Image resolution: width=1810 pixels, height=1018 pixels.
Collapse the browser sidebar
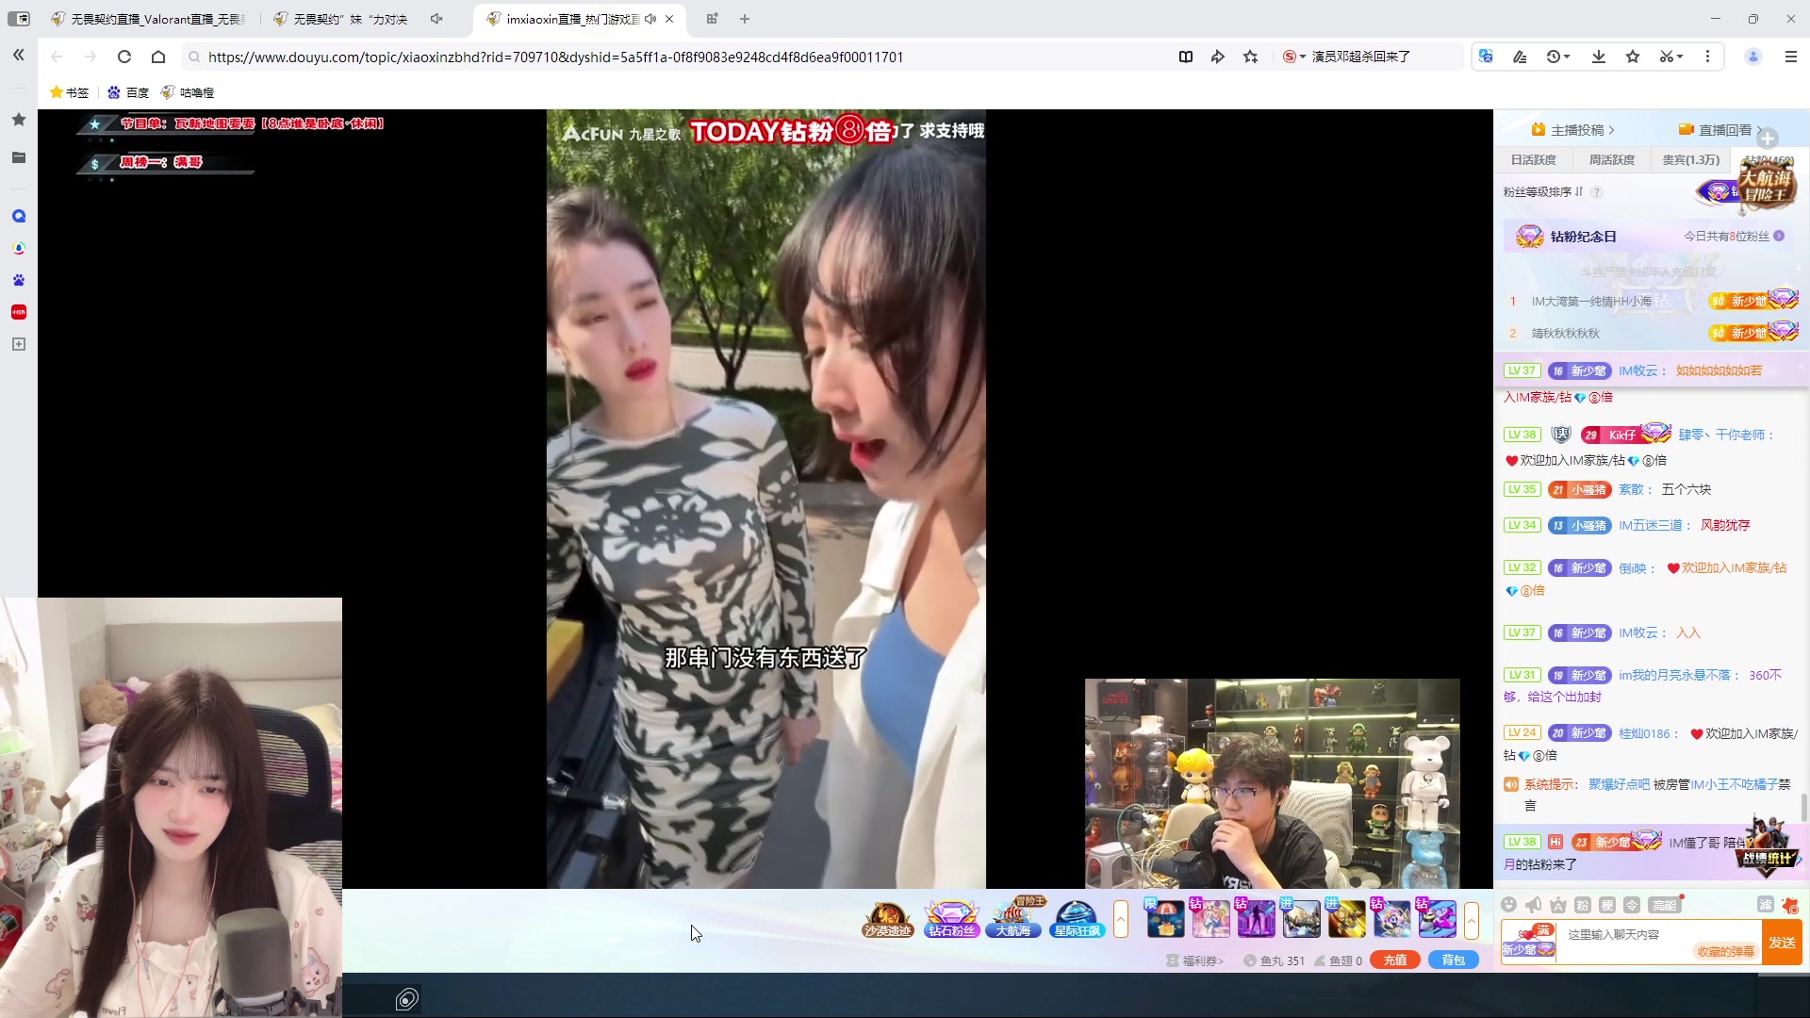click(18, 56)
